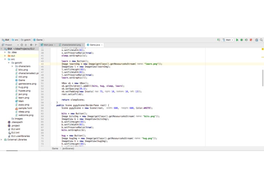Expand the characters folder
264x188 pixels.
pyautogui.click(x=13, y=66)
